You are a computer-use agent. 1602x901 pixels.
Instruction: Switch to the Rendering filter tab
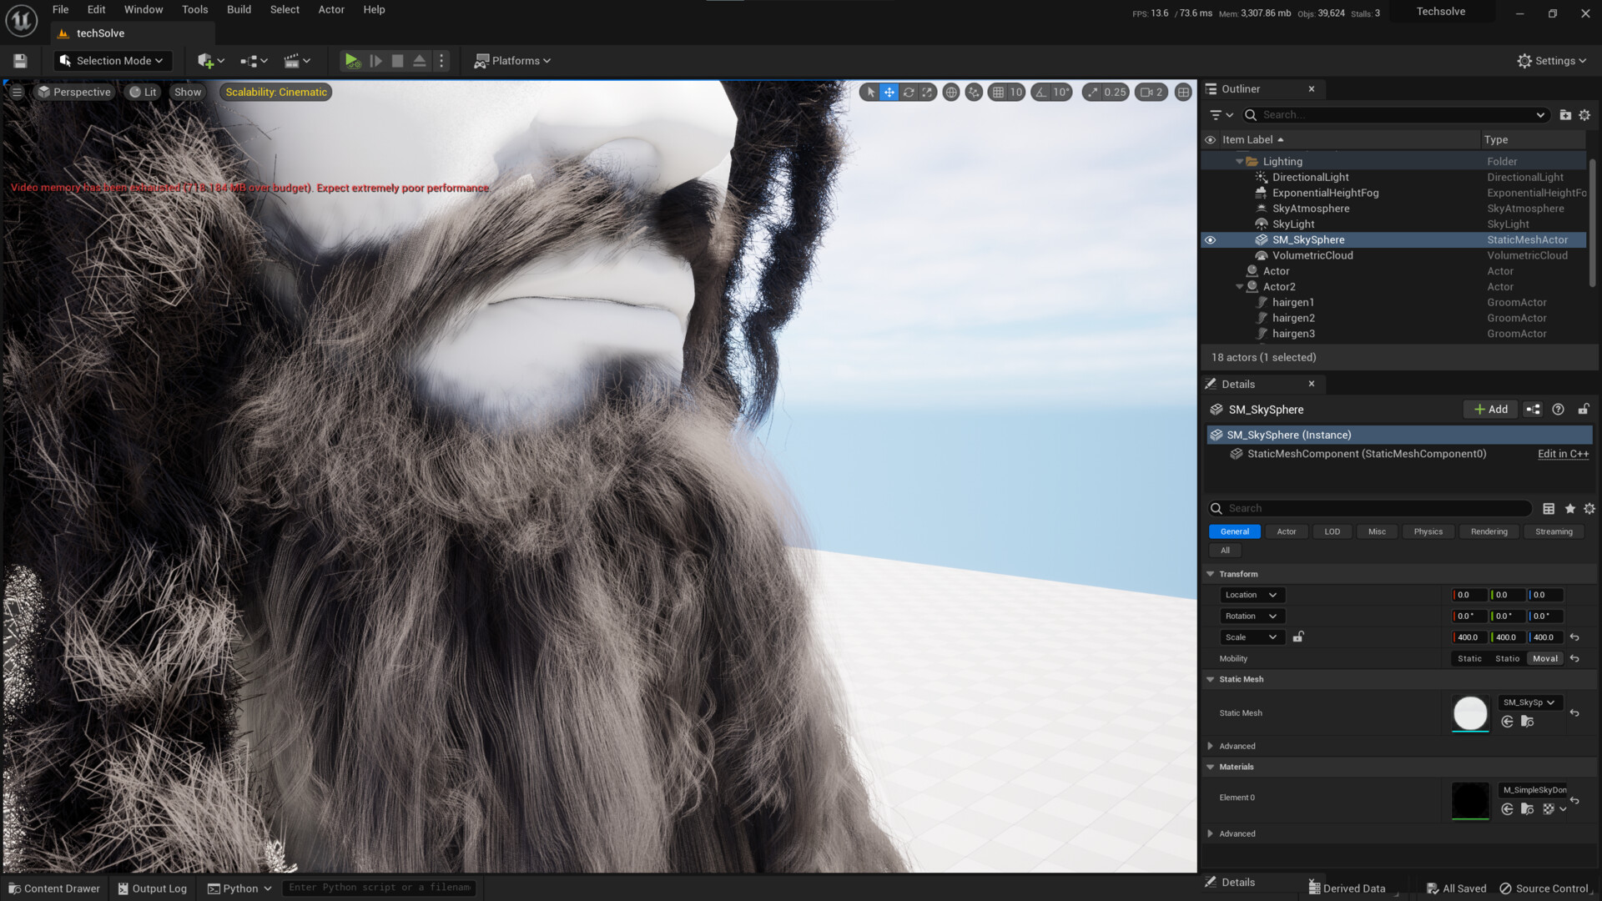click(1489, 531)
